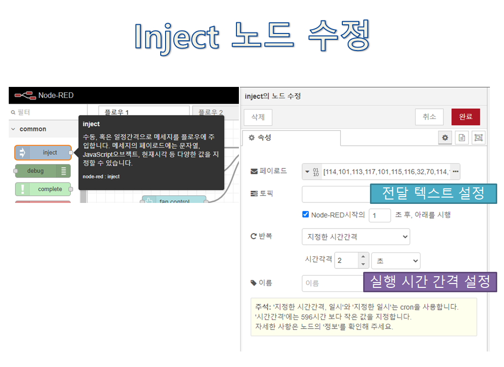Open the repeat interval dropdown

pyautogui.click(x=356, y=237)
